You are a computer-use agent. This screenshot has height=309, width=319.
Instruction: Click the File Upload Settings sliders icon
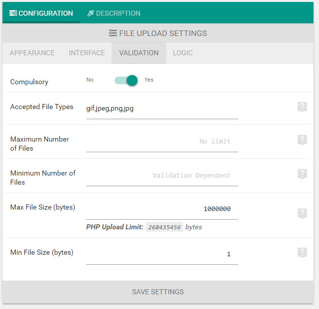pos(113,33)
